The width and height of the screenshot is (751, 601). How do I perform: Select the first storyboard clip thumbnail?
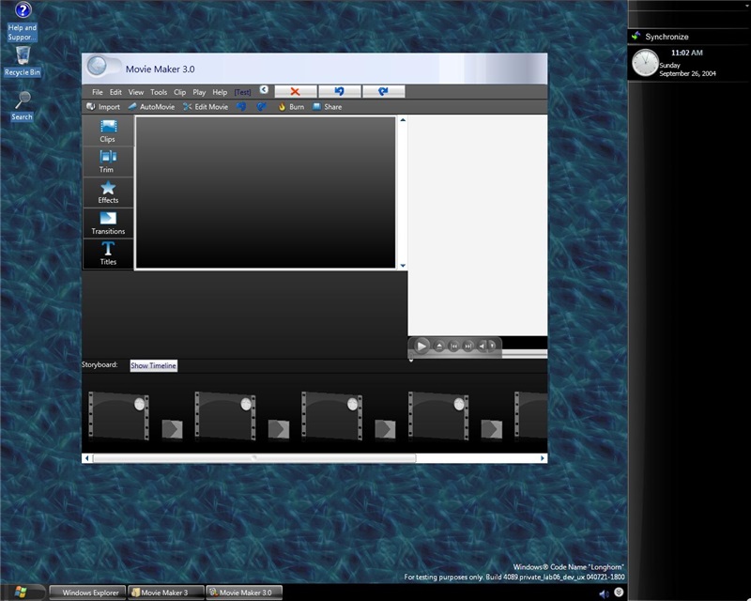click(x=118, y=416)
